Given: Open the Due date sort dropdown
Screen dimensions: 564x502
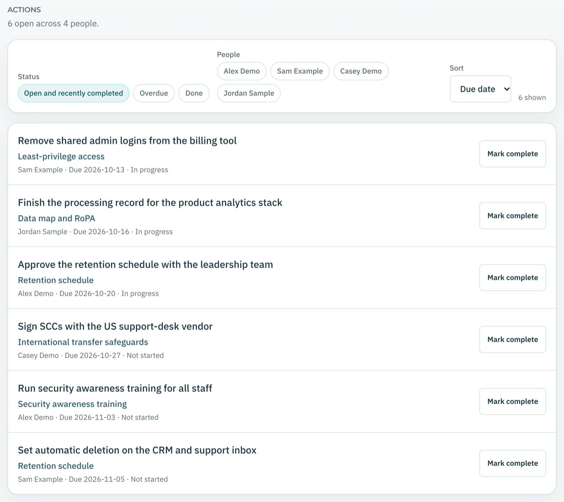Looking at the screenshot, I should pyautogui.click(x=481, y=89).
